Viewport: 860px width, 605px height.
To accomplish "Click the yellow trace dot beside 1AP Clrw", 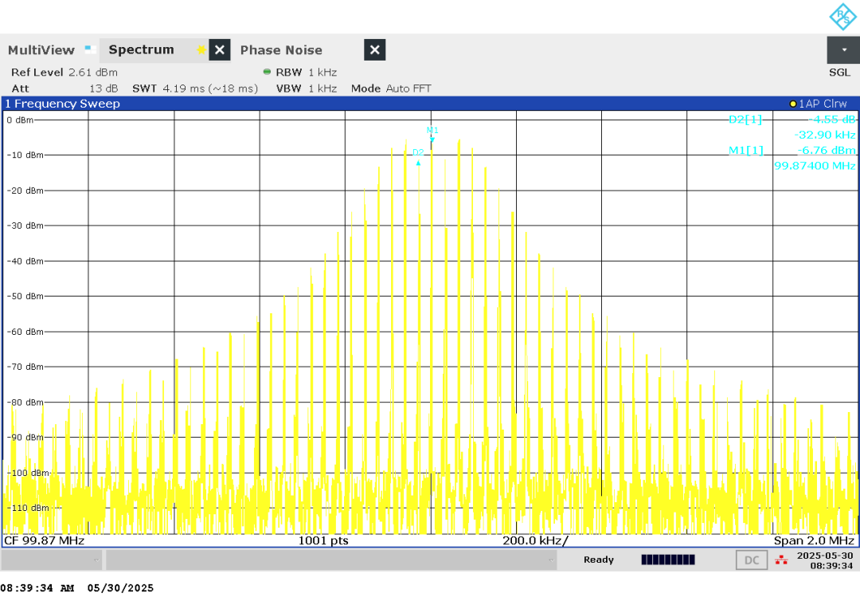I will (792, 104).
